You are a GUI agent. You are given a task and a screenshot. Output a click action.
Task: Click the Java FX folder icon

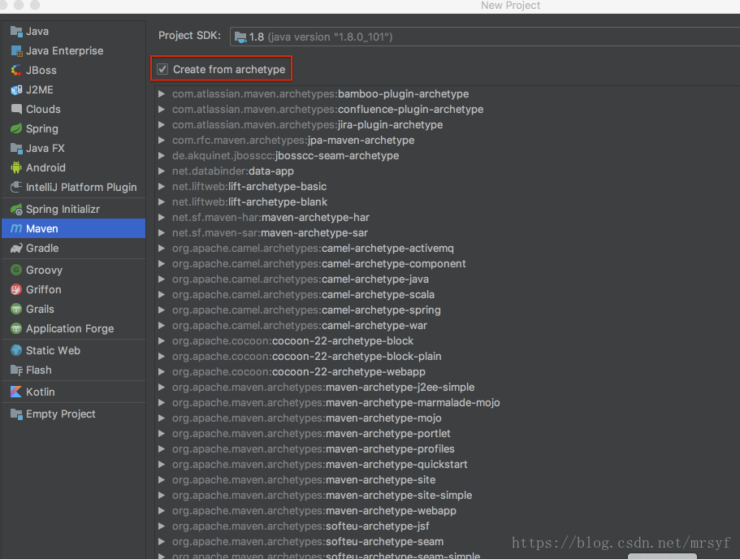(x=16, y=148)
